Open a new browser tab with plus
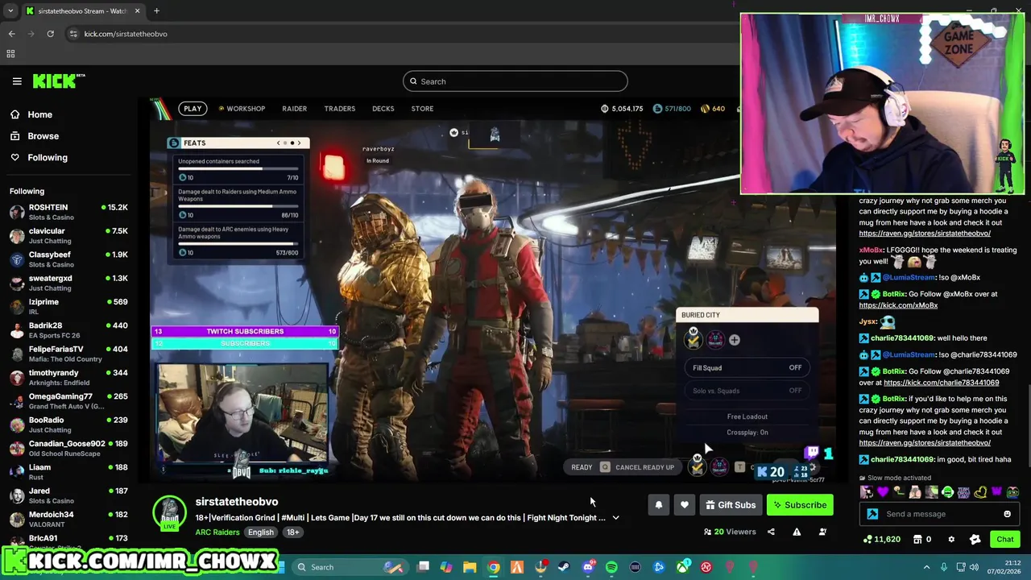The width and height of the screenshot is (1031, 580). (156, 11)
